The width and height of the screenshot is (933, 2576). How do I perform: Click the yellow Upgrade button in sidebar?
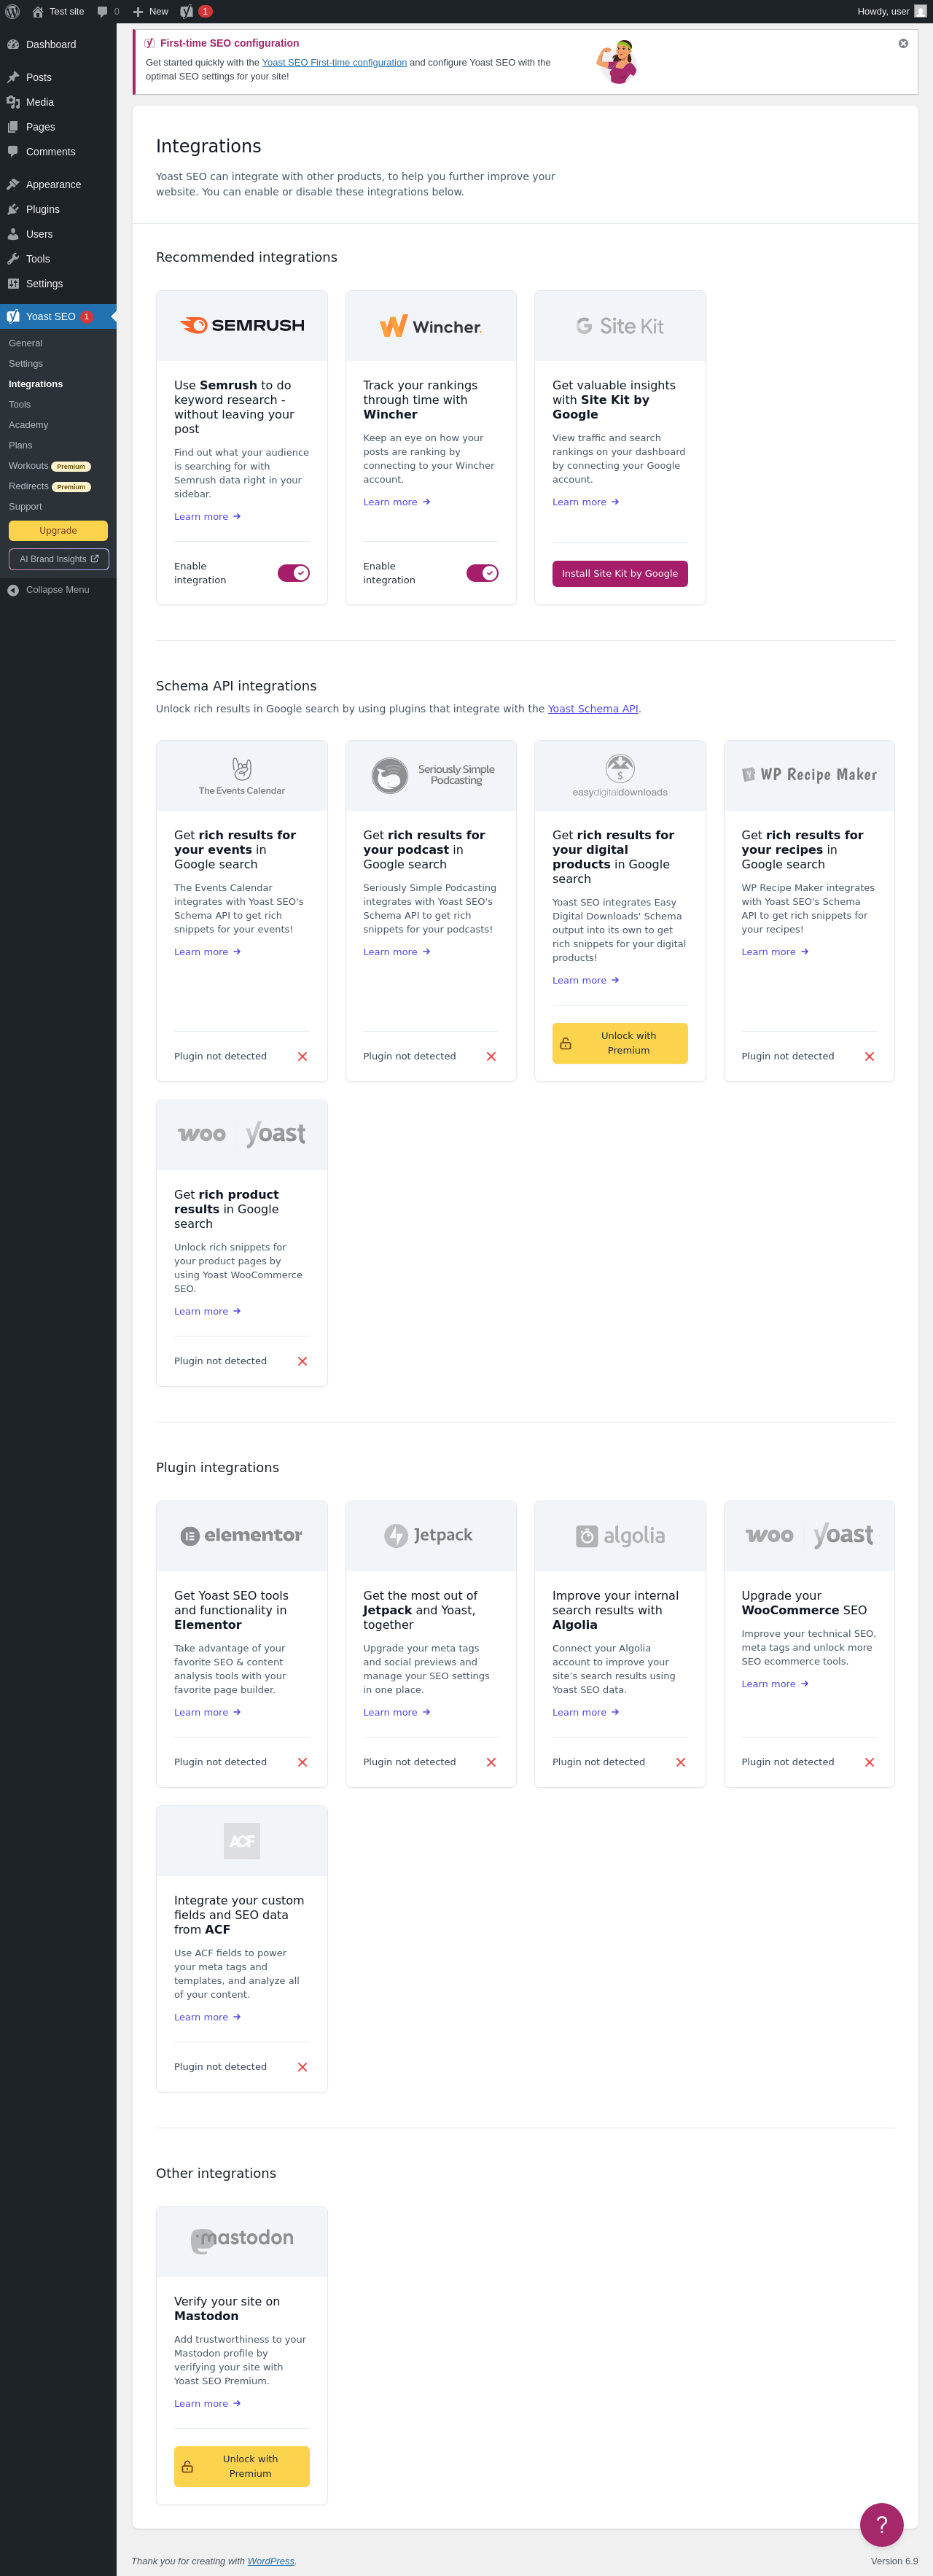tap(58, 531)
